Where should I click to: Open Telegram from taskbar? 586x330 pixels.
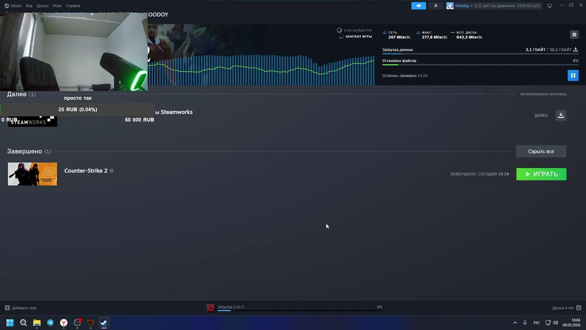tap(50, 323)
